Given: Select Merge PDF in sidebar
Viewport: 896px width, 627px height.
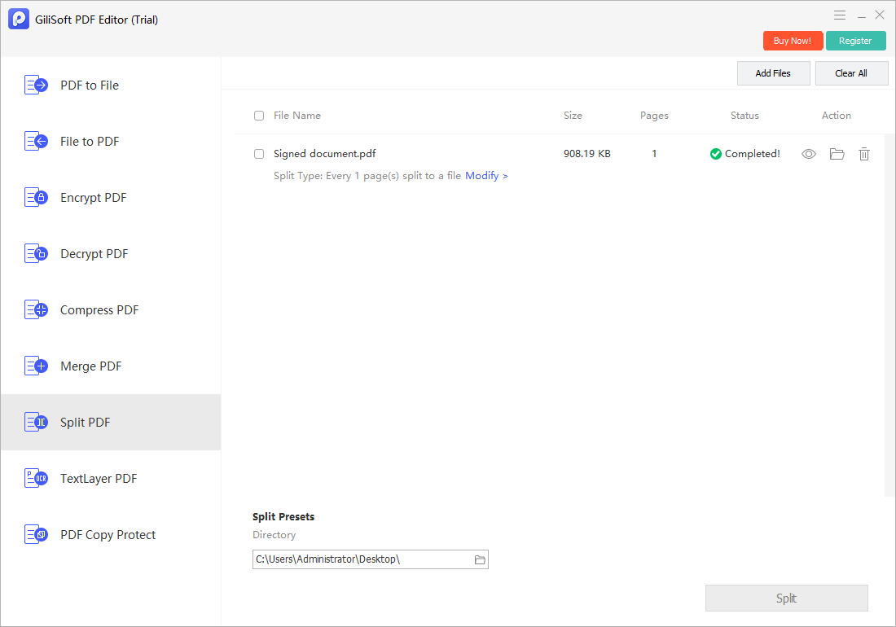Looking at the screenshot, I should click(111, 366).
